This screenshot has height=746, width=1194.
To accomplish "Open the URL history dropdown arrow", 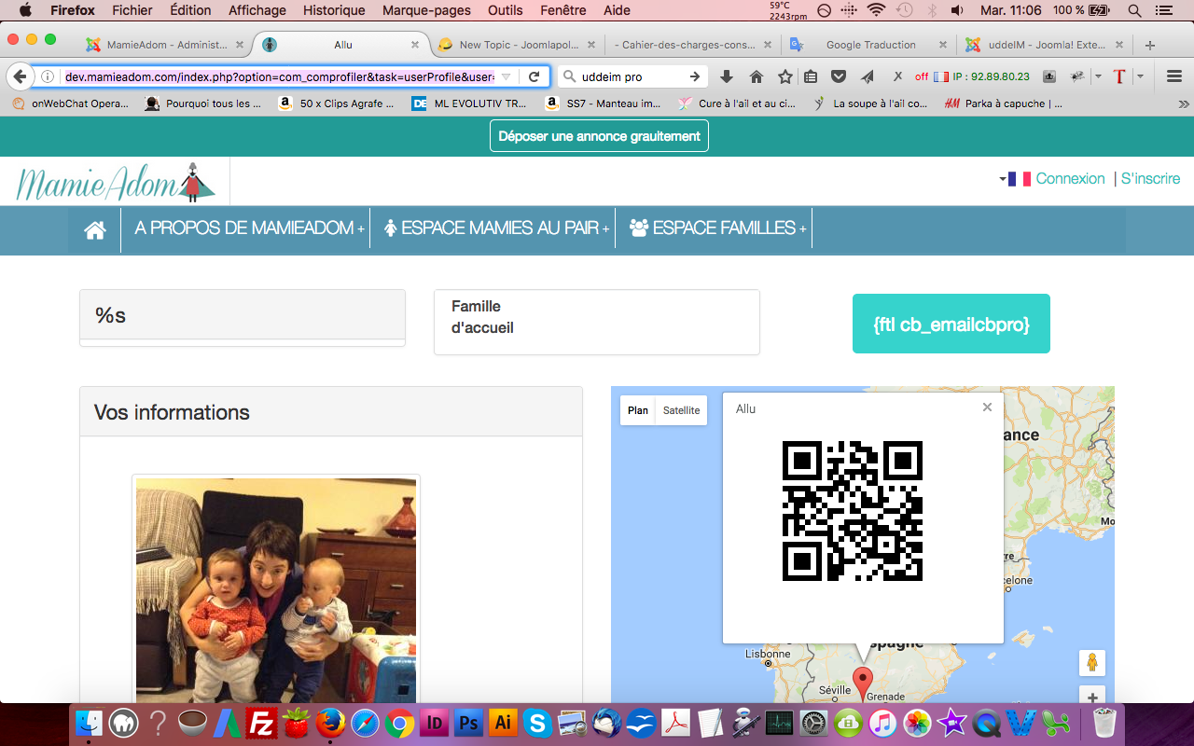I will [x=506, y=76].
